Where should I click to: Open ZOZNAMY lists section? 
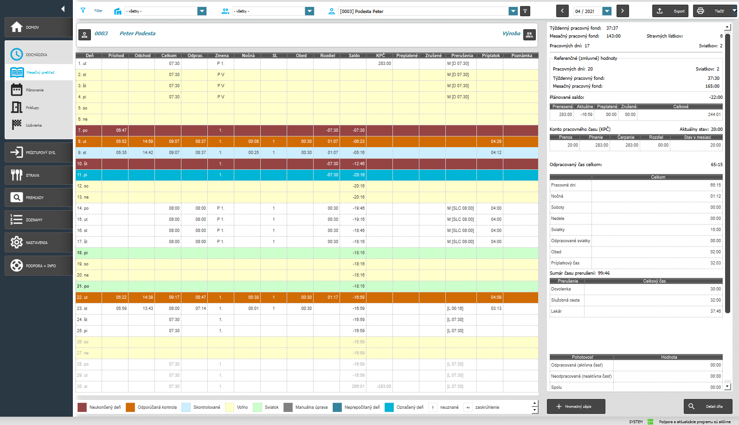[39, 219]
